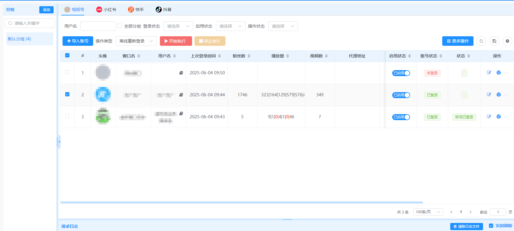Expand the 操作类型 离线重新登录 dropdown

(136, 41)
